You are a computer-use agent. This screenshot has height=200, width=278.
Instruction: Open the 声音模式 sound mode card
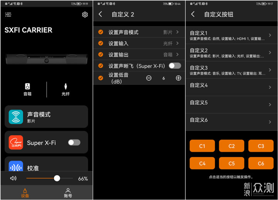click(46, 117)
